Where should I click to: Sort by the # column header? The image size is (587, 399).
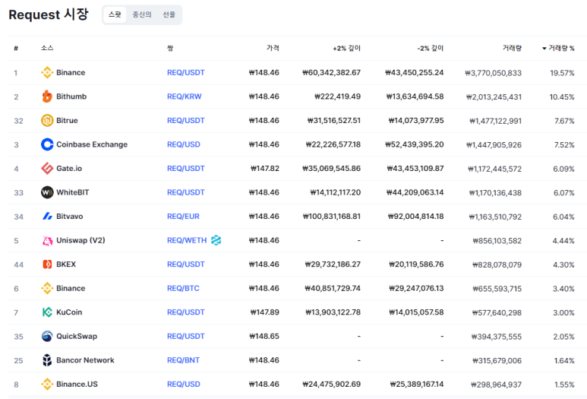click(x=16, y=48)
